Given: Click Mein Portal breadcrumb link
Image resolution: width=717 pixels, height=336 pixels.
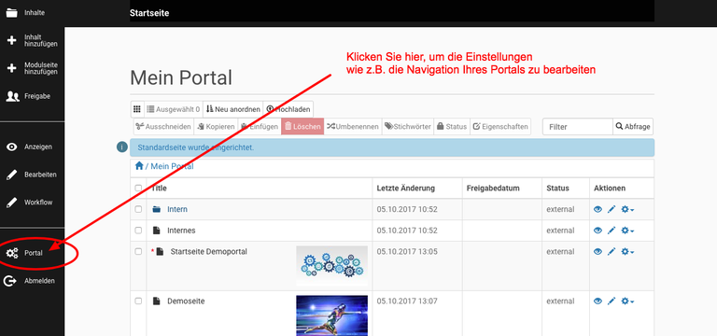Looking at the screenshot, I should tap(172, 166).
